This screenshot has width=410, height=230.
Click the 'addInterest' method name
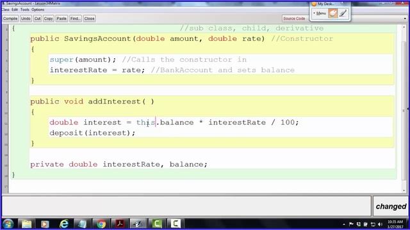click(x=114, y=102)
